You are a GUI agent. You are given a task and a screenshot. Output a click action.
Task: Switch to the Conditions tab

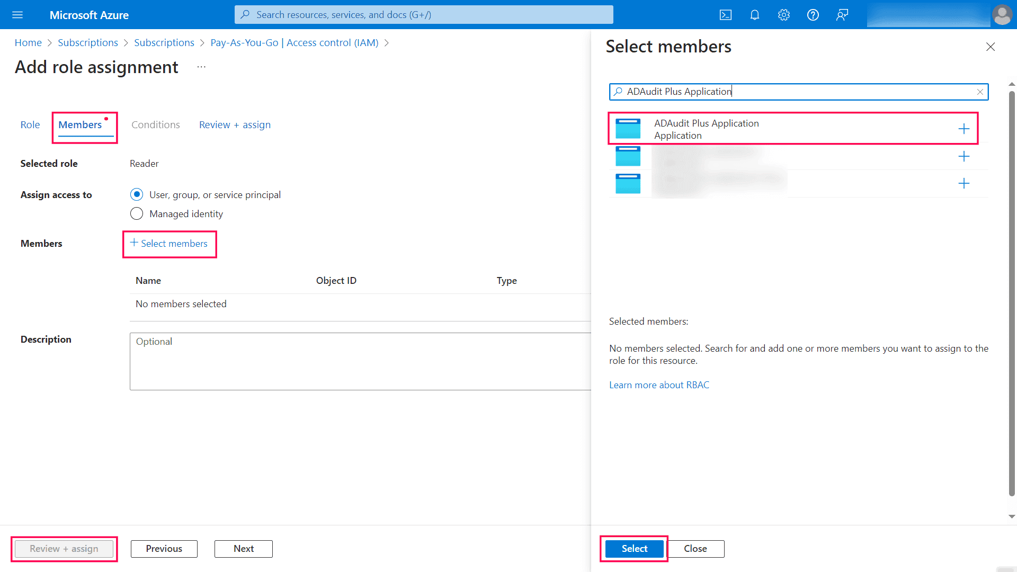coord(155,124)
